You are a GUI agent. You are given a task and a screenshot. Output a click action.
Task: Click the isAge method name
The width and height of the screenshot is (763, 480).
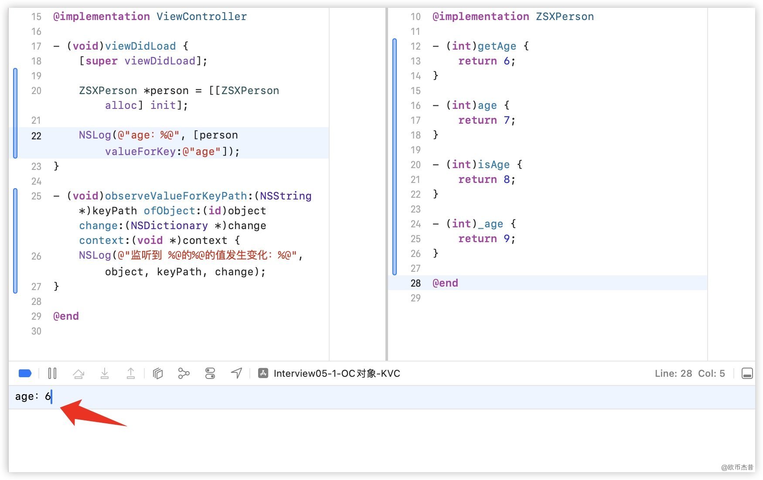[x=494, y=165]
